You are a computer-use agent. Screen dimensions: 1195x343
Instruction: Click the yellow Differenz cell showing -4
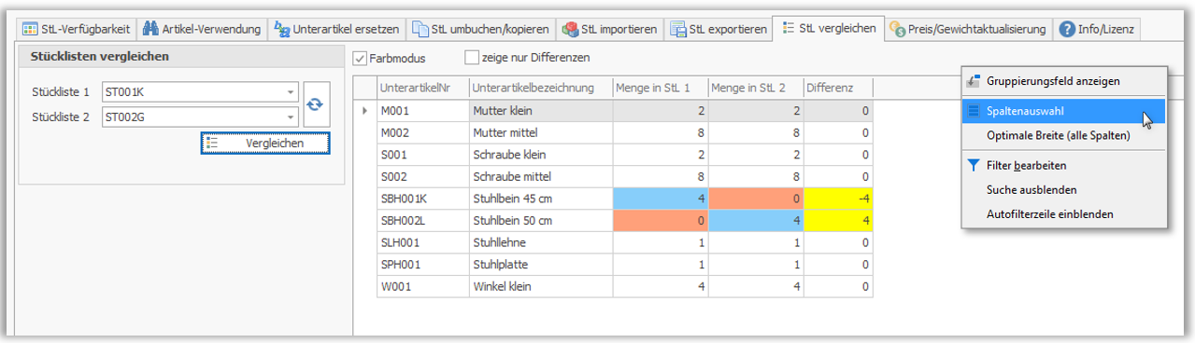838,199
